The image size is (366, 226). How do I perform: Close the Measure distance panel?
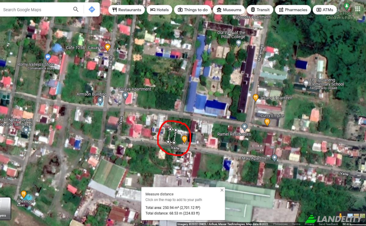pyautogui.click(x=222, y=190)
